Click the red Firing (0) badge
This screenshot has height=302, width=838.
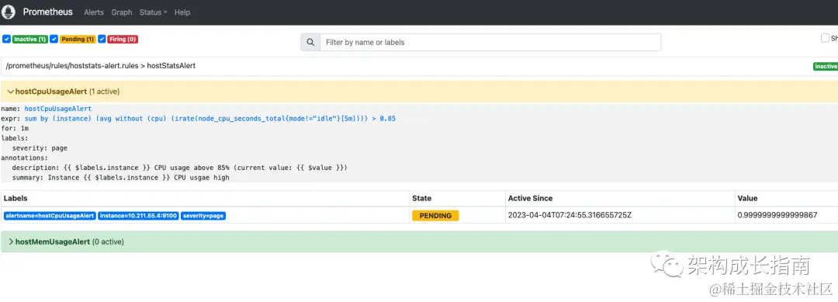[123, 39]
